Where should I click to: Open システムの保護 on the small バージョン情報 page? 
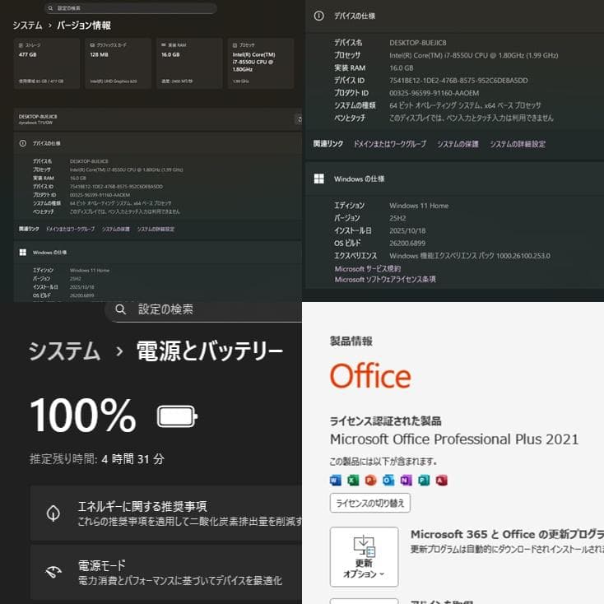click(115, 229)
